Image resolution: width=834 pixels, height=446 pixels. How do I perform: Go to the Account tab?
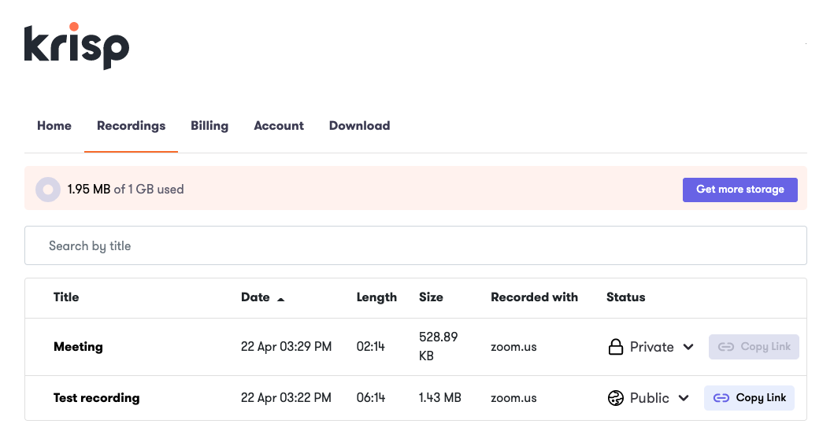pos(279,126)
